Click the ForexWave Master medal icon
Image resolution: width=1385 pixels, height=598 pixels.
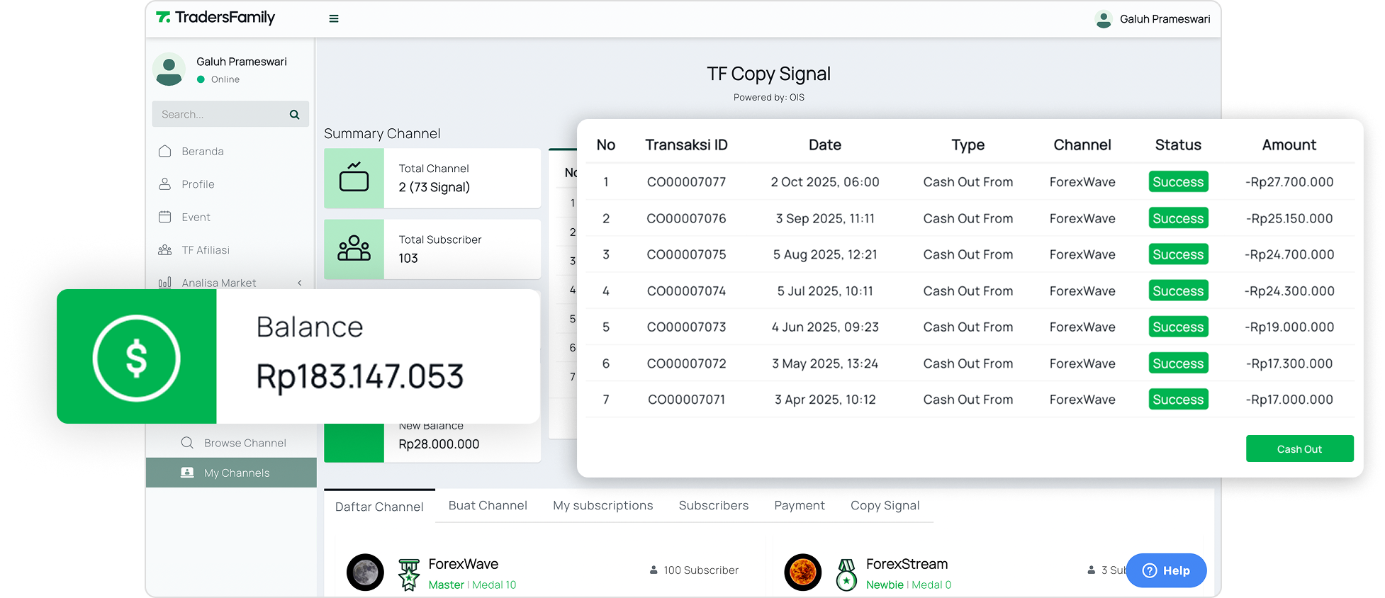pyautogui.click(x=409, y=575)
